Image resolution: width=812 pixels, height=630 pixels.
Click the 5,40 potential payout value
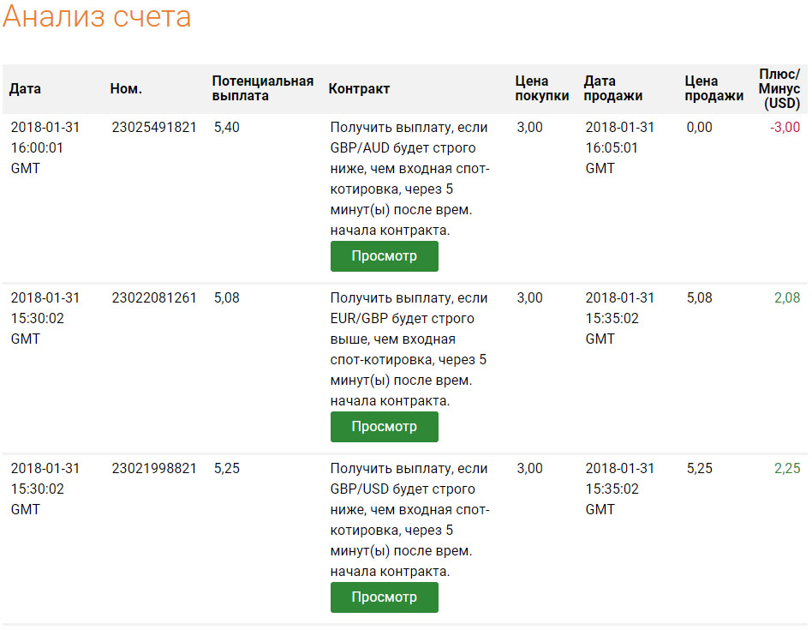pyautogui.click(x=227, y=128)
